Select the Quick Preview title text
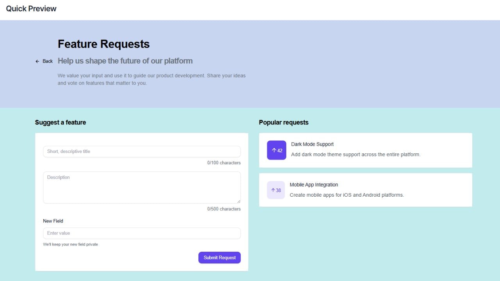The image size is (500, 281). [x=31, y=9]
